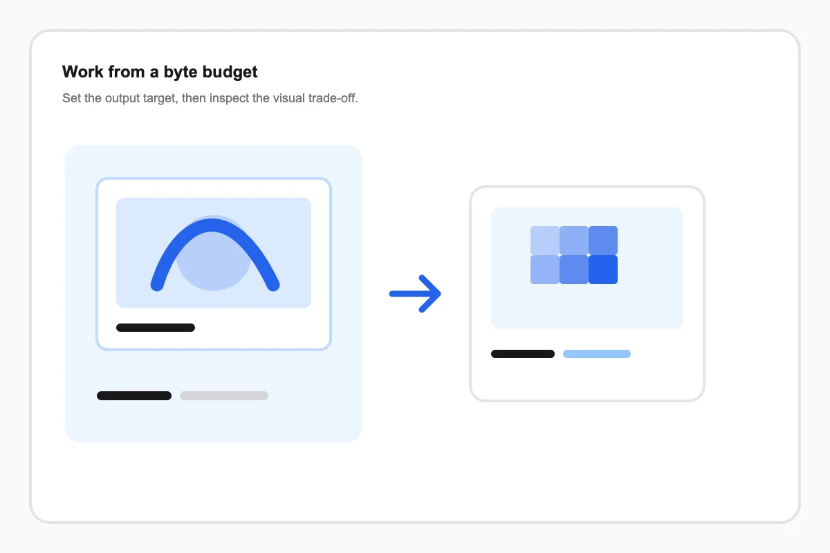Click the black bar inside the arch card

tap(156, 328)
